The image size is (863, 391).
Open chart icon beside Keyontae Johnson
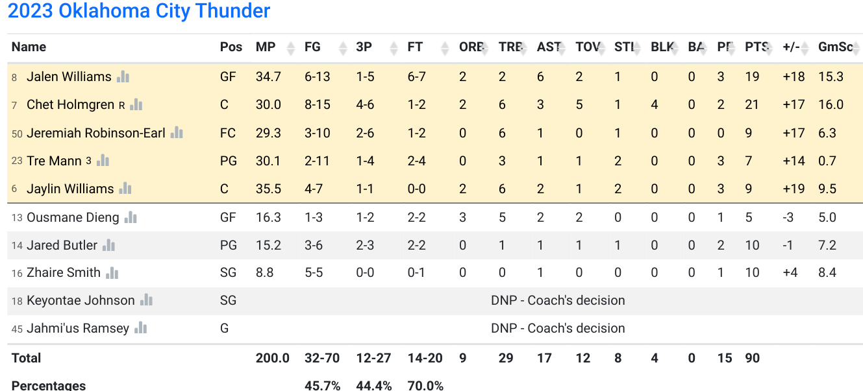pyautogui.click(x=146, y=300)
